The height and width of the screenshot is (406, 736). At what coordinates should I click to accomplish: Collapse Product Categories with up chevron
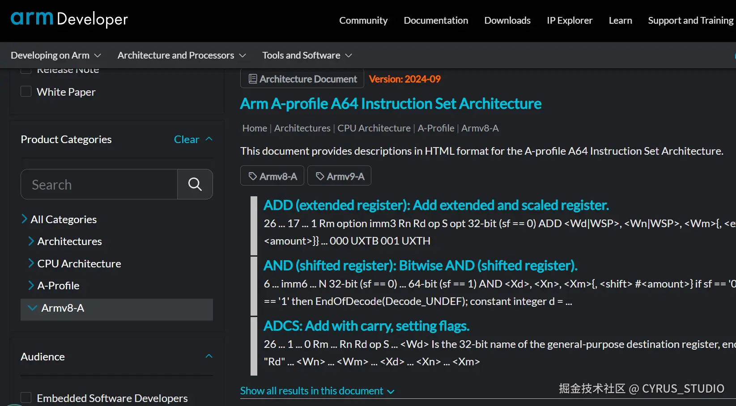208,139
